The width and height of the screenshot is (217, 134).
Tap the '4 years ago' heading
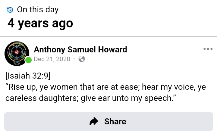[40, 23]
